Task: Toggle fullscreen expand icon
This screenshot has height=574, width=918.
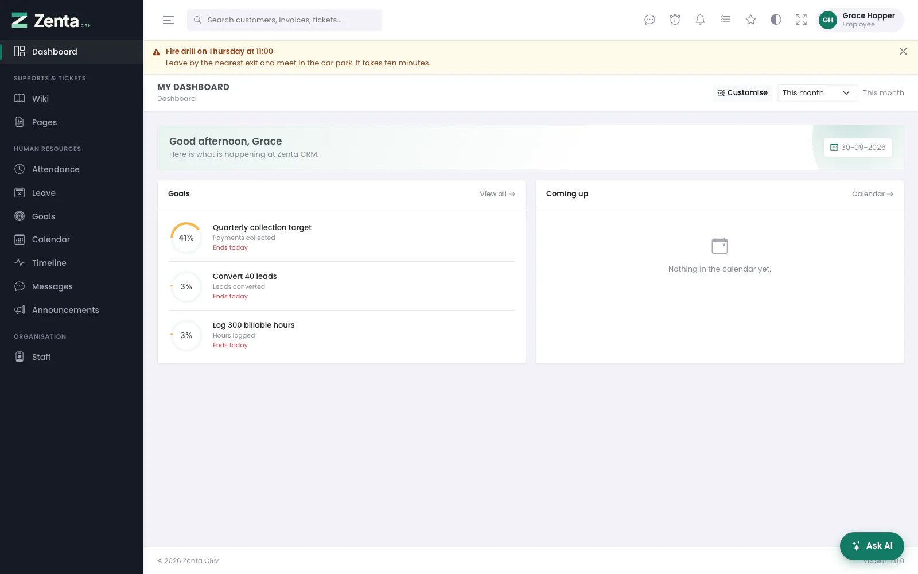Action: tap(801, 20)
